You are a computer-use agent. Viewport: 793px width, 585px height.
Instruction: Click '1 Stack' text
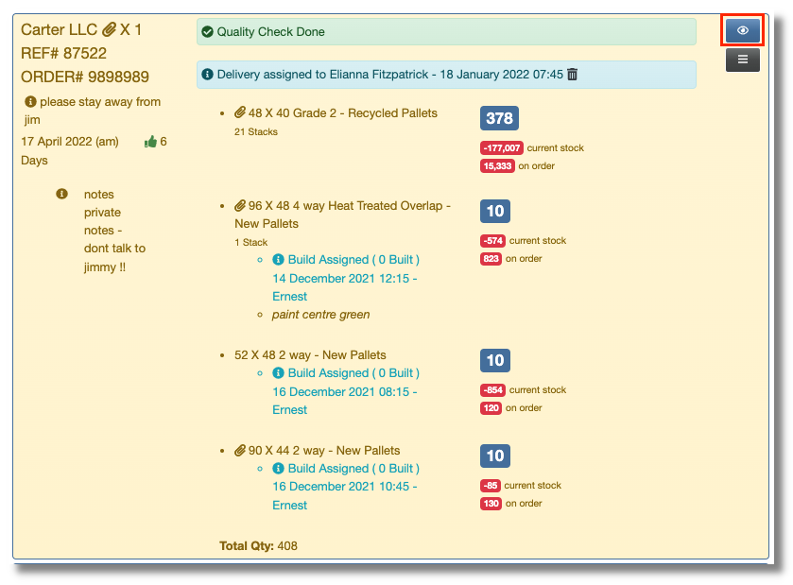(x=250, y=242)
